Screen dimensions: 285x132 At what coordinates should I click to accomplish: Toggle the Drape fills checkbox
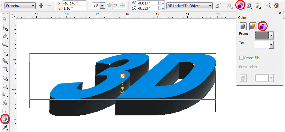[x=242, y=58]
